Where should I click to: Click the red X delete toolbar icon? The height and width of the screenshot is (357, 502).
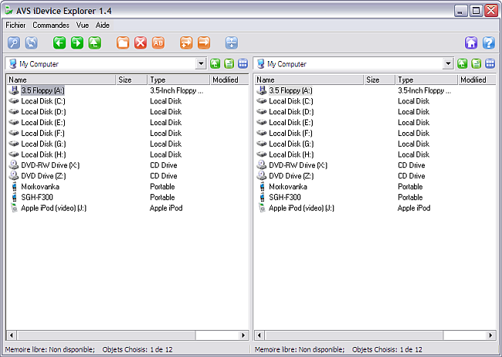(x=141, y=43)
